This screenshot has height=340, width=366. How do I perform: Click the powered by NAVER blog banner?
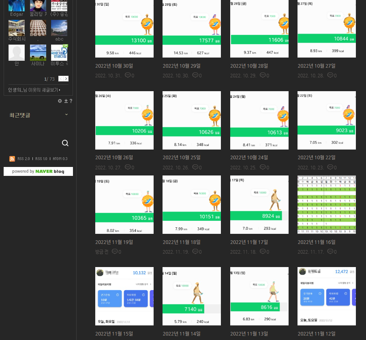tap(38, 171)
